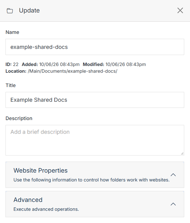The image size is (190, 223).
Task: Click the Added date 10/06/26 08:43pm
Action: [59, 64]
